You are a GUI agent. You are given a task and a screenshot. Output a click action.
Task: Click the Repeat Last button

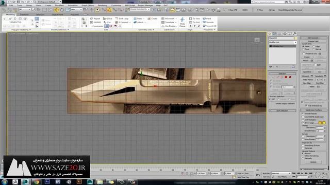313,41
